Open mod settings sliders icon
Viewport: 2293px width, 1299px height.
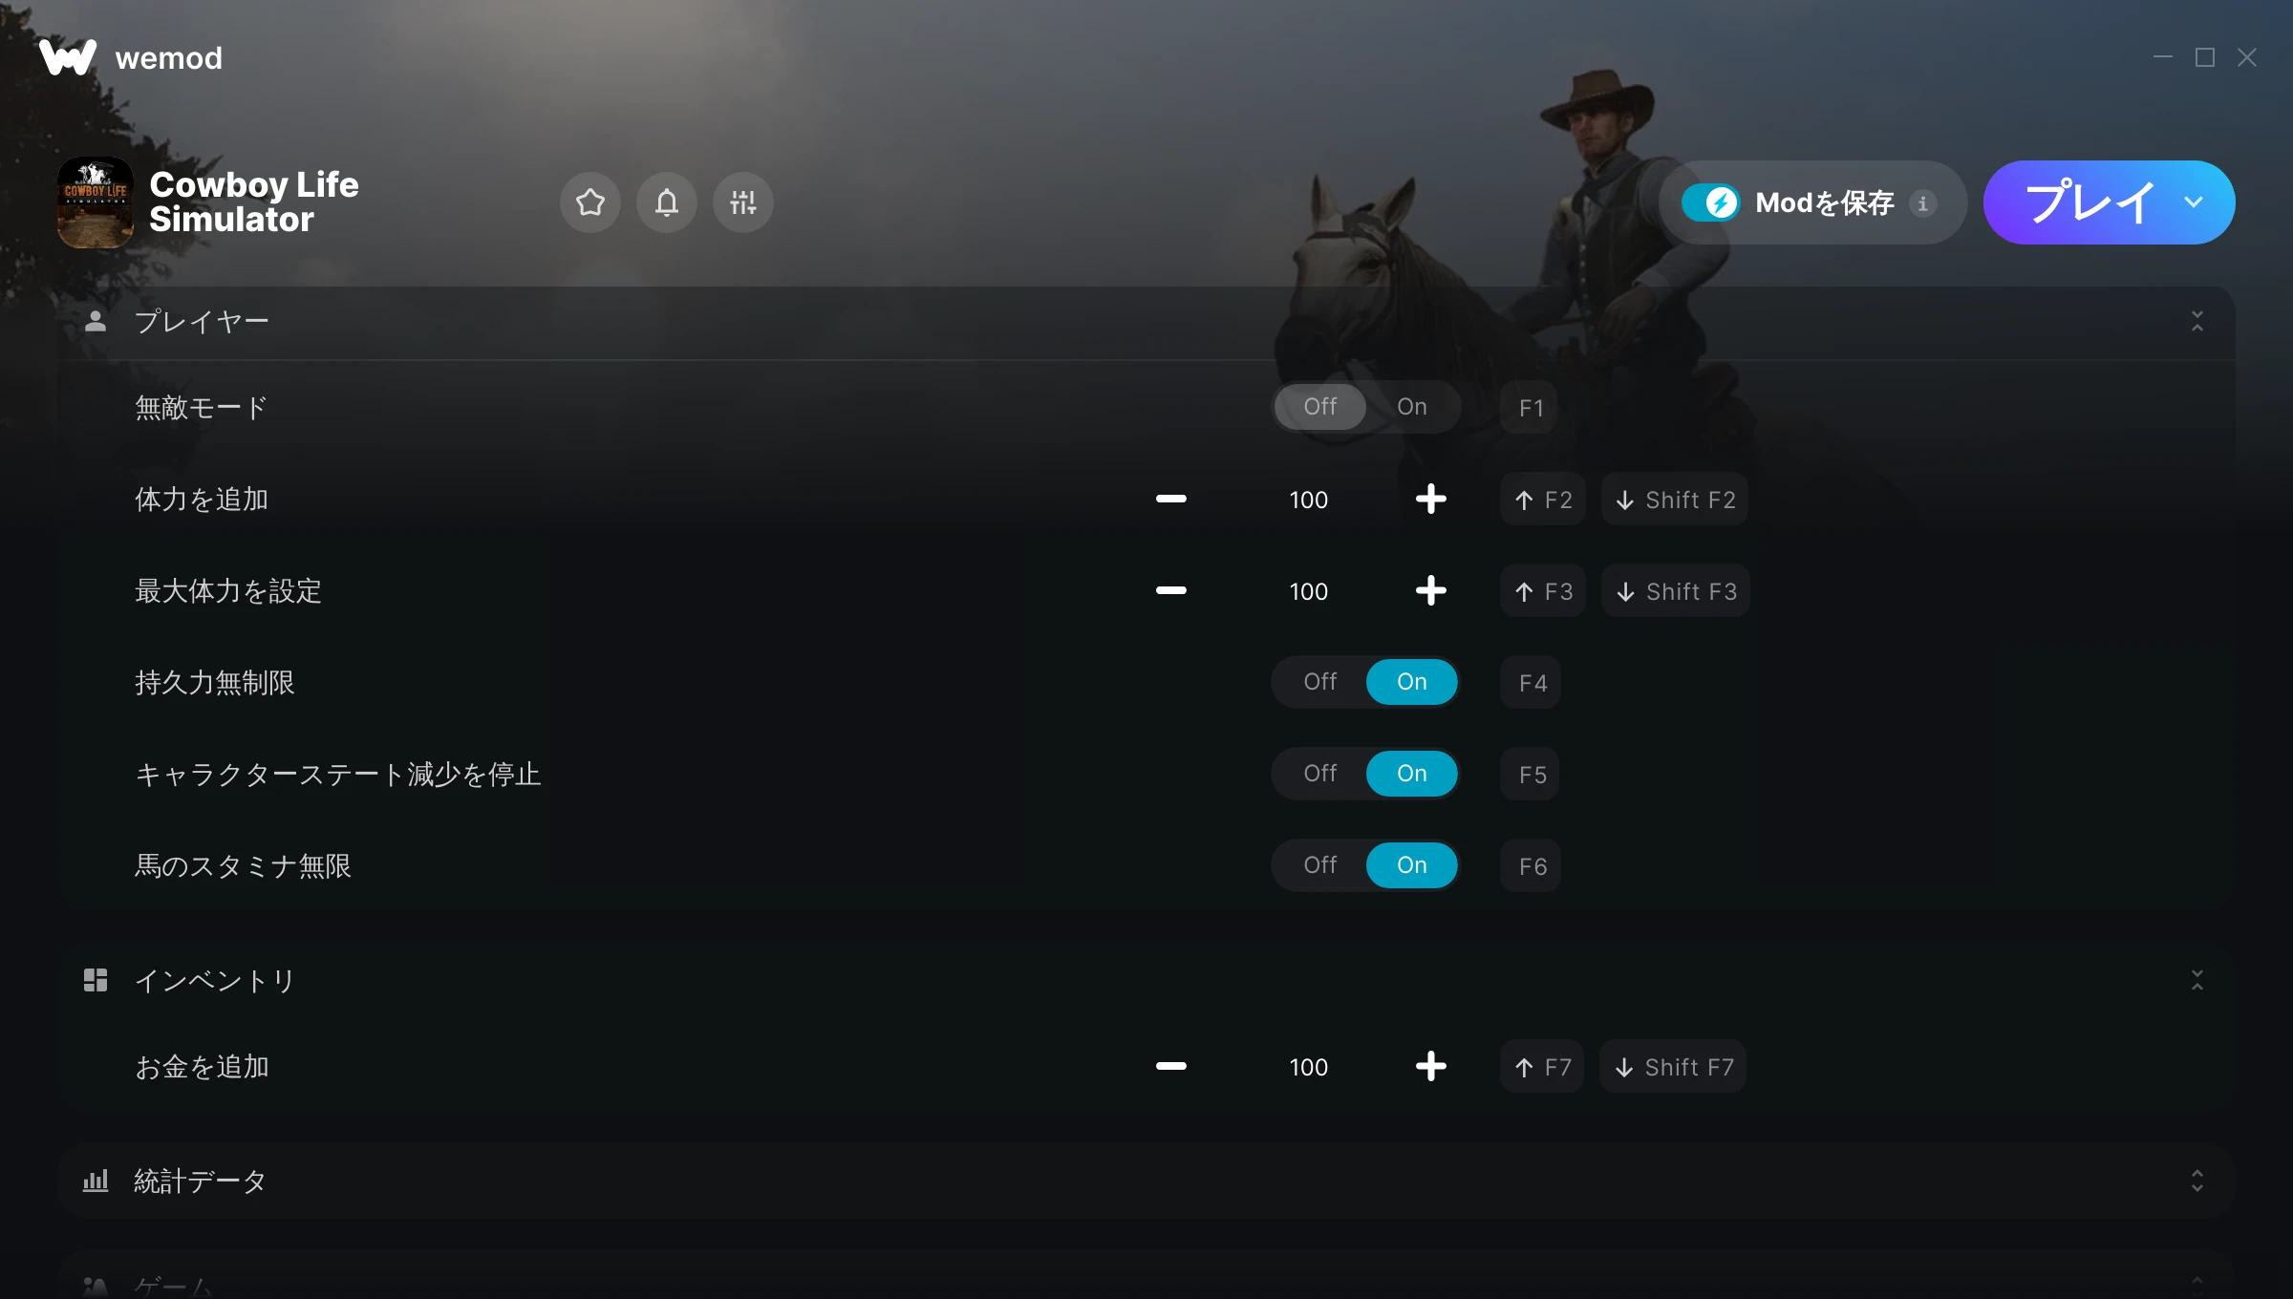click(742, 202)
